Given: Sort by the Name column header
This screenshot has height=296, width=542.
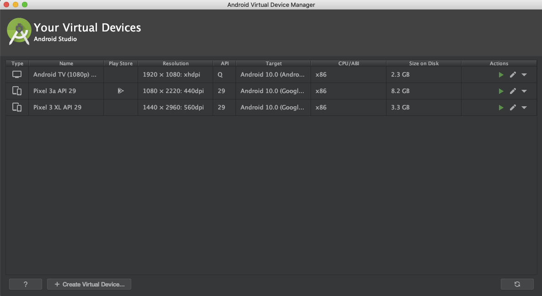Looking at the screenshot, I should (x=66, y=63).
